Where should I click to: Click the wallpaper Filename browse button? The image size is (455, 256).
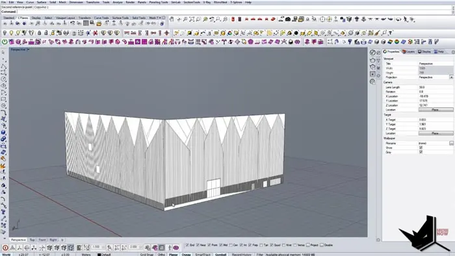[x=451, y=143]
